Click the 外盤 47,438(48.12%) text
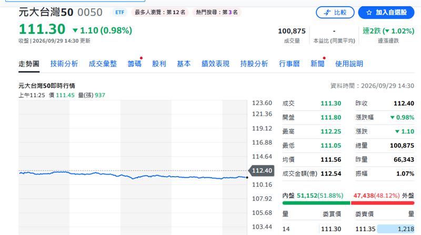This screenshot has height=235, width=421. tap(384, 196)
